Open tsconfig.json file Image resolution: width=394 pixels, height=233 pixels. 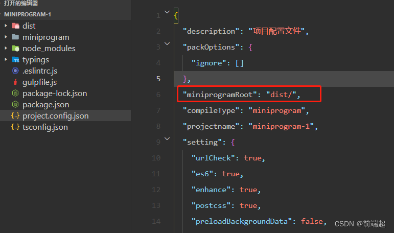pyautogui.click(x=45, y=127)
